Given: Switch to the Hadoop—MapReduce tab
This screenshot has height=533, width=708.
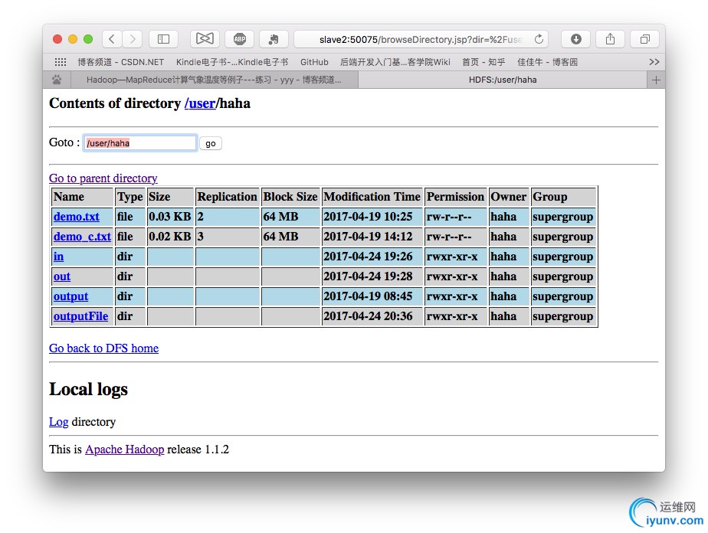Looking at the screenshot, I should [x=214, y=80].
